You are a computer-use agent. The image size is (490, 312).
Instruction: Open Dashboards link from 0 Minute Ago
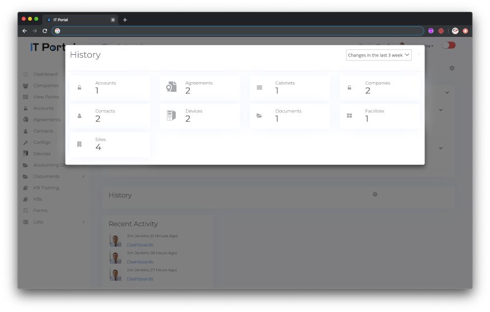point(140,245)
